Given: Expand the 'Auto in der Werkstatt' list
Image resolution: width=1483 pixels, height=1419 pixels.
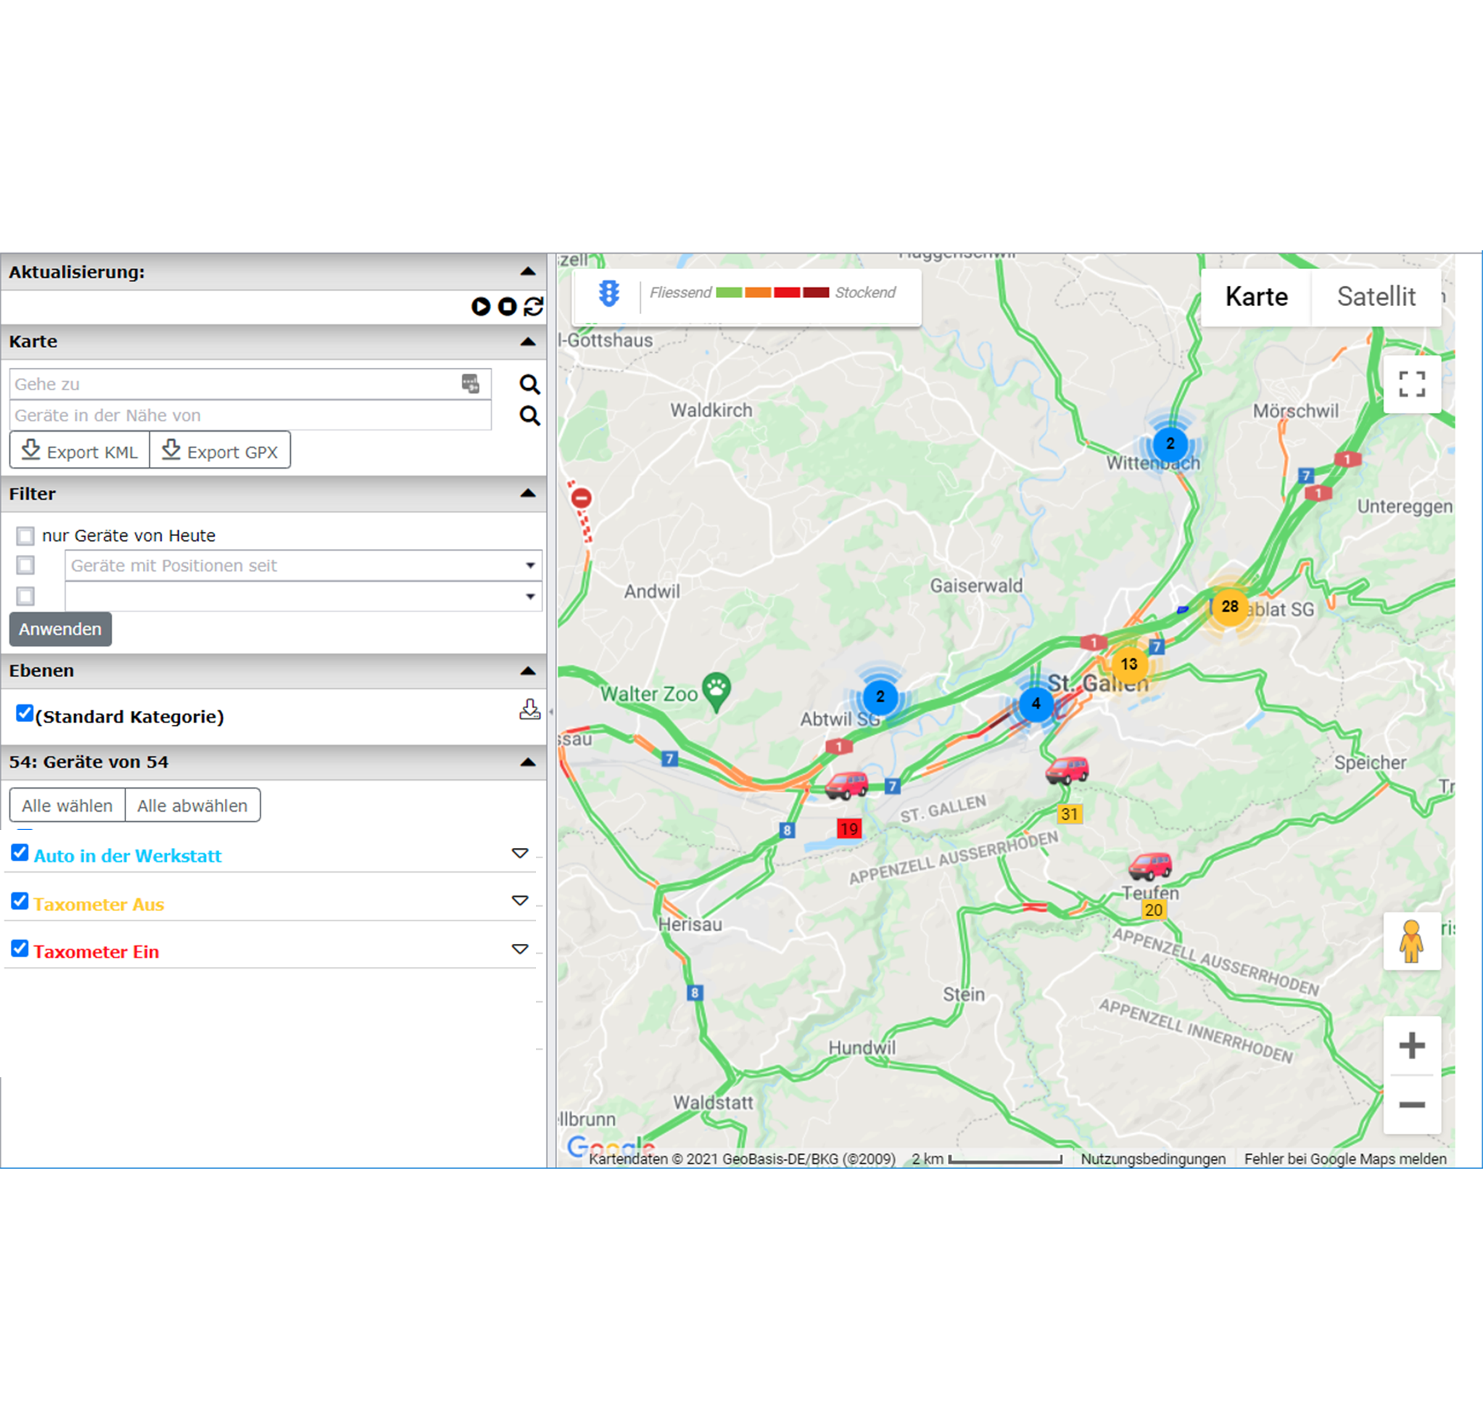Looking at the screenshot, I should click(x=519, y=853).
